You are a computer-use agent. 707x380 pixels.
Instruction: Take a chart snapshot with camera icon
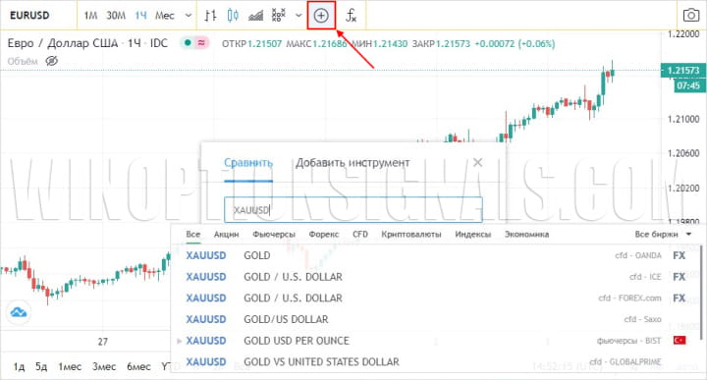tap(690, 16)
